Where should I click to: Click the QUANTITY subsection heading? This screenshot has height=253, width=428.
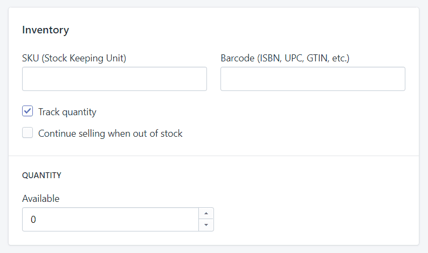pyautogui.click(x=42, y=175)
